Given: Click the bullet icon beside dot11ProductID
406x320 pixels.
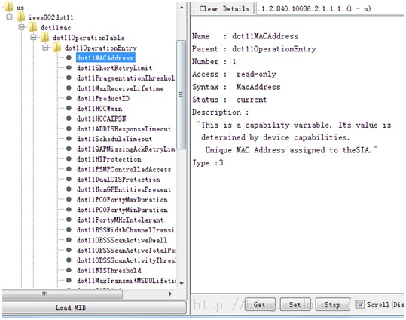Looking at the screenshot, I should coord(69,98).
